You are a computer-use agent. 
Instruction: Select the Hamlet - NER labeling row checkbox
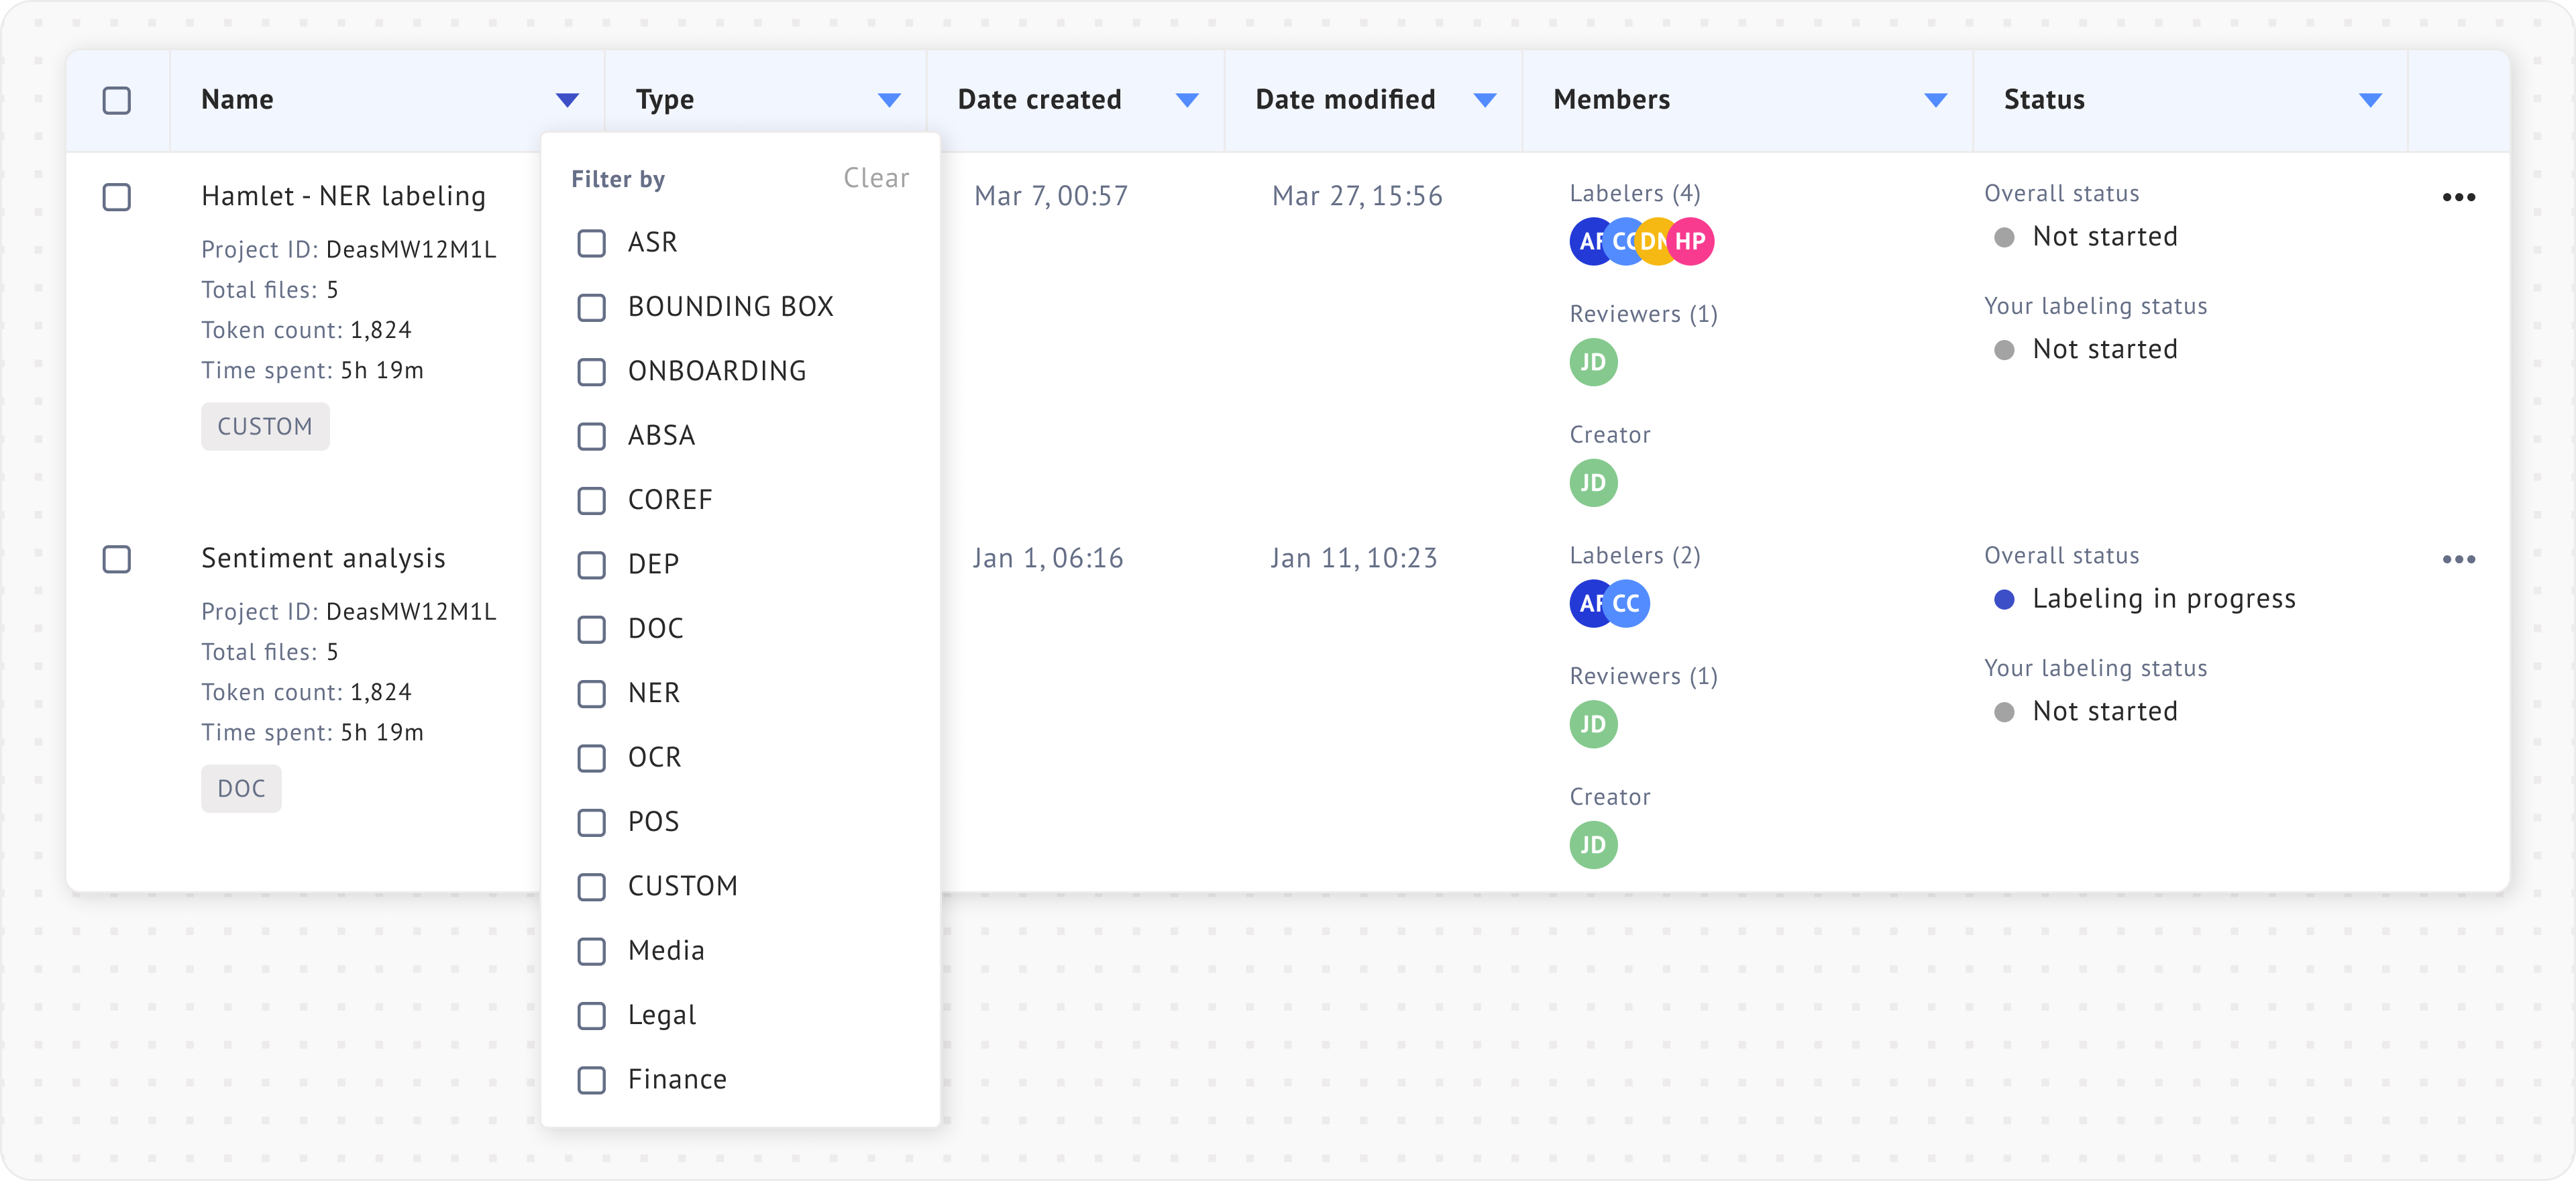click(117, 197)
